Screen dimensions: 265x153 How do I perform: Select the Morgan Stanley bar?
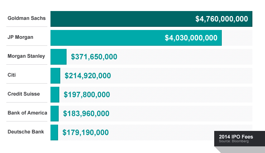(x=58, y=57)
